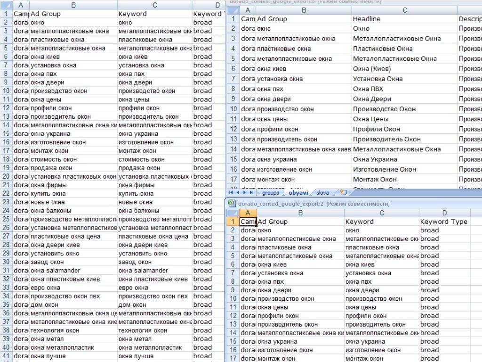This screenshot has height=362, width=482.
Task: Open the slova sheet tab
Action: (x=323, y=193)
